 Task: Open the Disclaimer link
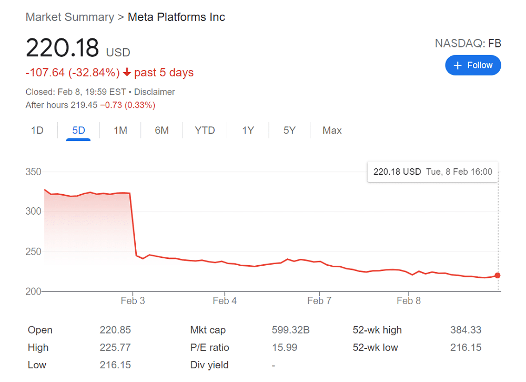155,92
